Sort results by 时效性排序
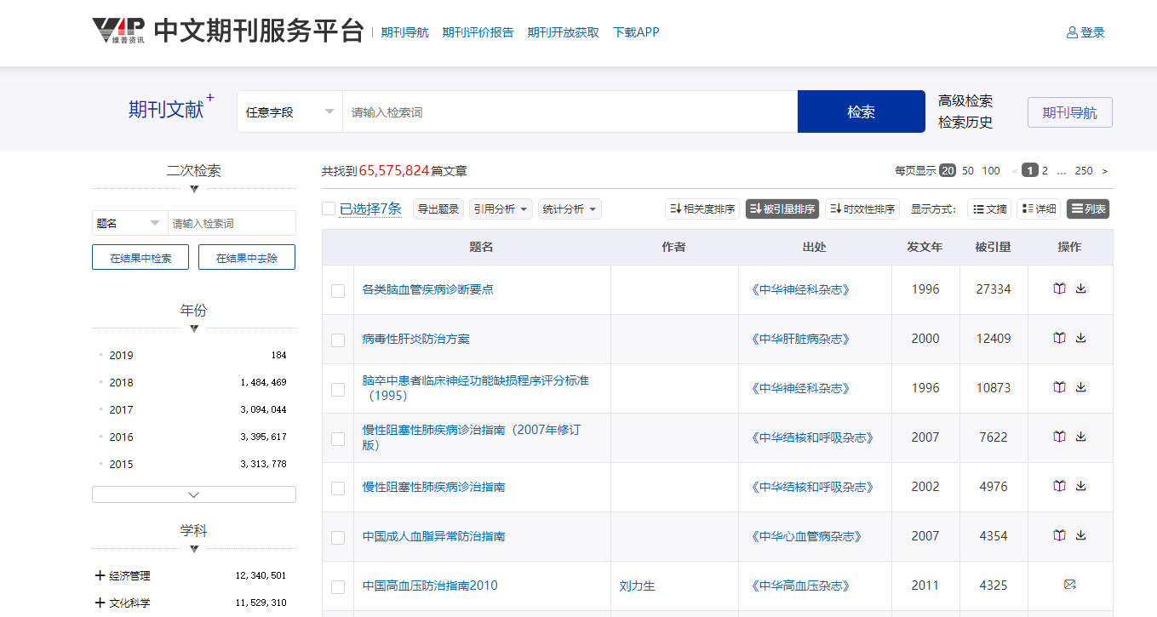 862,209
